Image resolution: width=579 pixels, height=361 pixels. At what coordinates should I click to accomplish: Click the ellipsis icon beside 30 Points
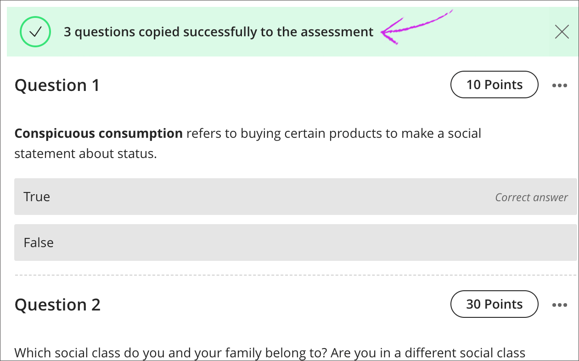point(560,304)
